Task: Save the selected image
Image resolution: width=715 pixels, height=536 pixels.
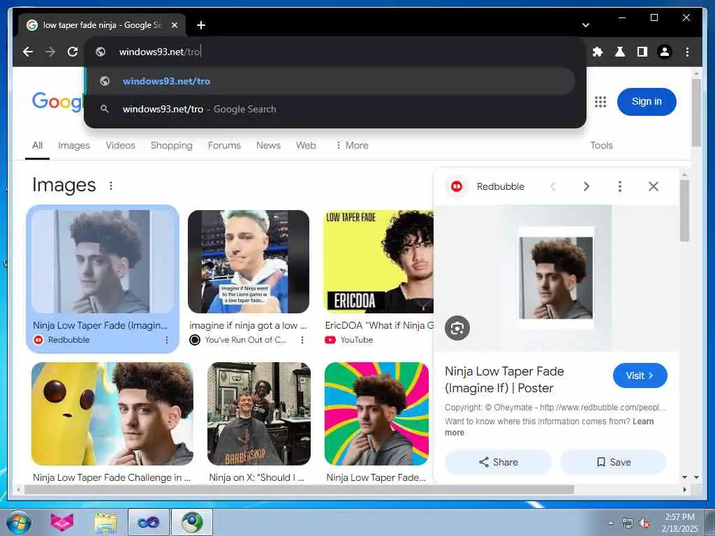Action: coord(613,462)
